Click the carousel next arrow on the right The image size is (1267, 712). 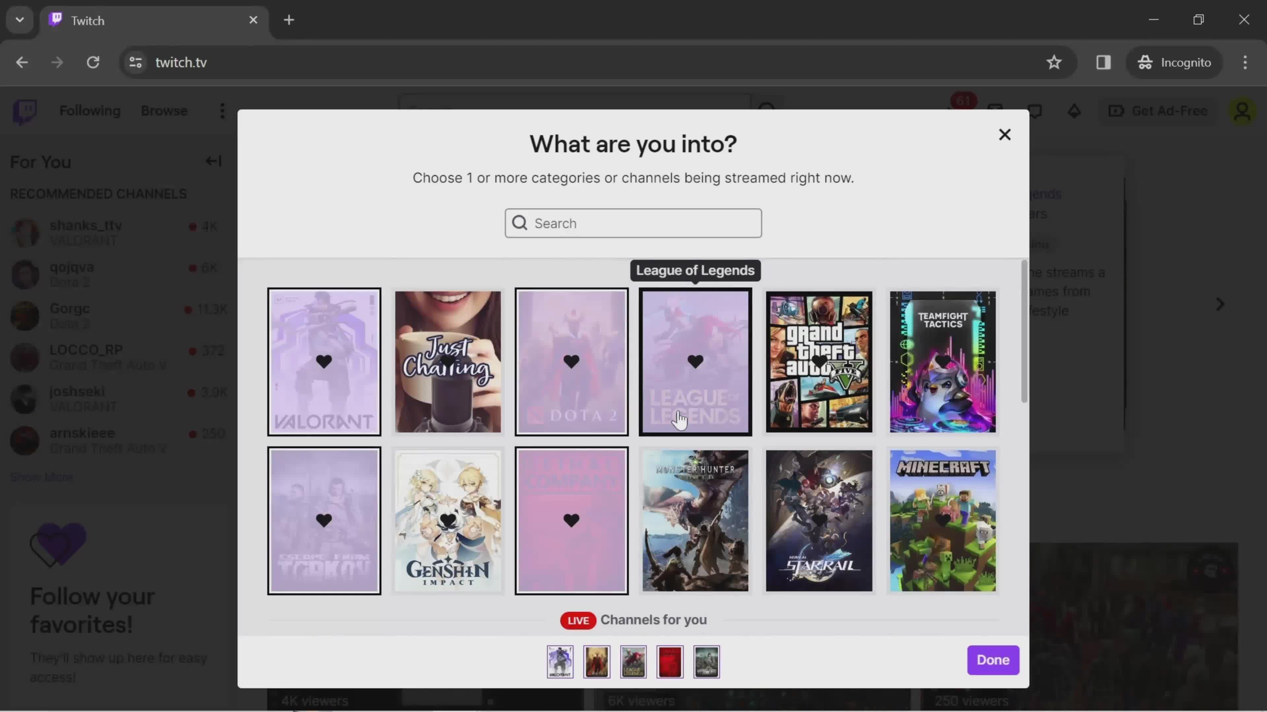pyautogui.click(x=1220, y=304)
